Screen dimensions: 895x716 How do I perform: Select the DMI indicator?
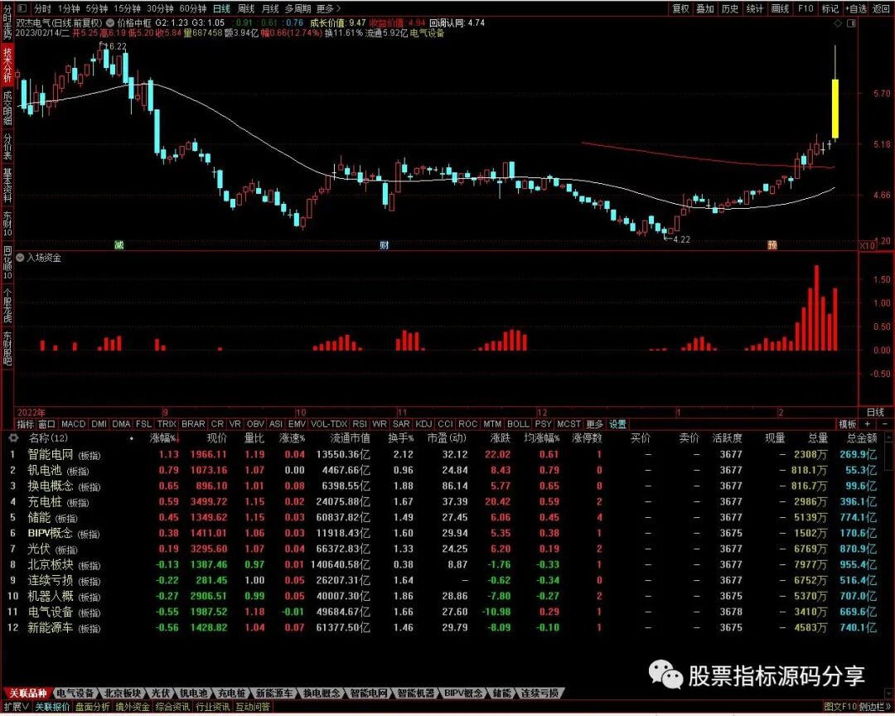tap(99, 424)
